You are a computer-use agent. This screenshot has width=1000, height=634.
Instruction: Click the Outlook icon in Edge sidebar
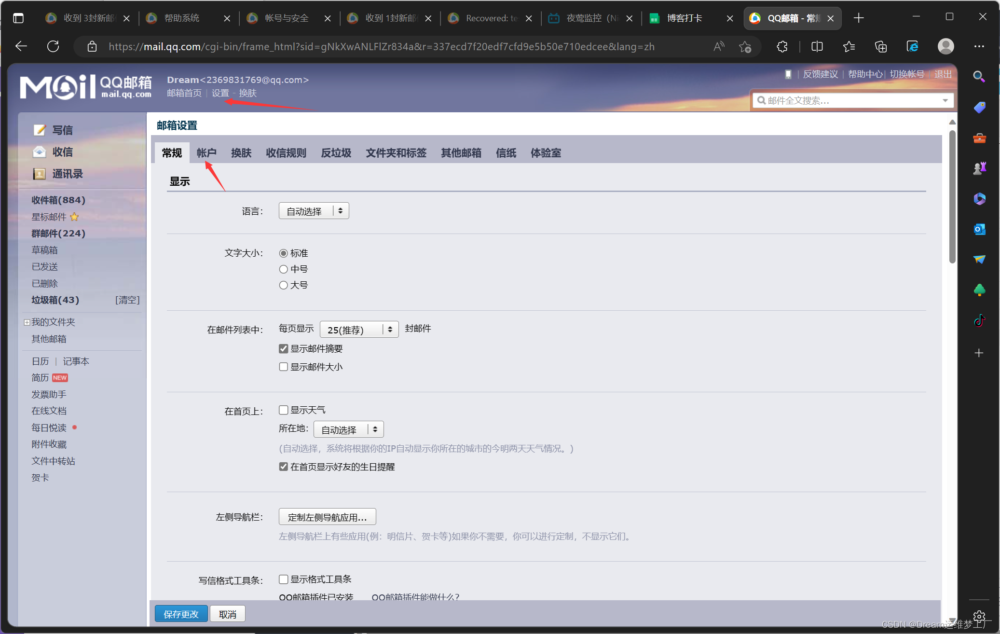click(x=979, y=229)
